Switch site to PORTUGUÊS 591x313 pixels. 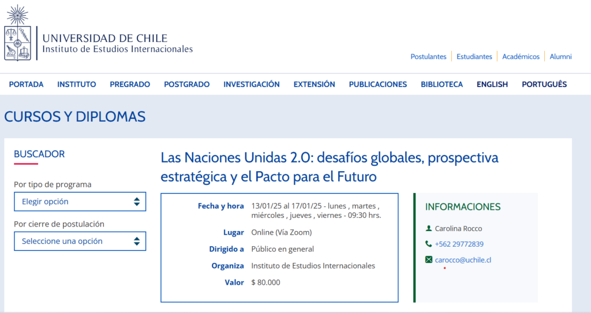click(x=544, y=84)
